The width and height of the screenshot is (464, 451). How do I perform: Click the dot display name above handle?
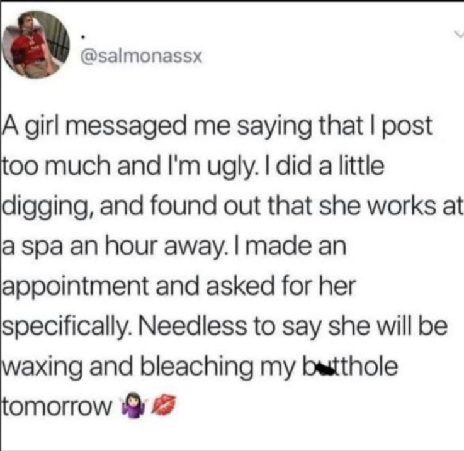point(84,37)
